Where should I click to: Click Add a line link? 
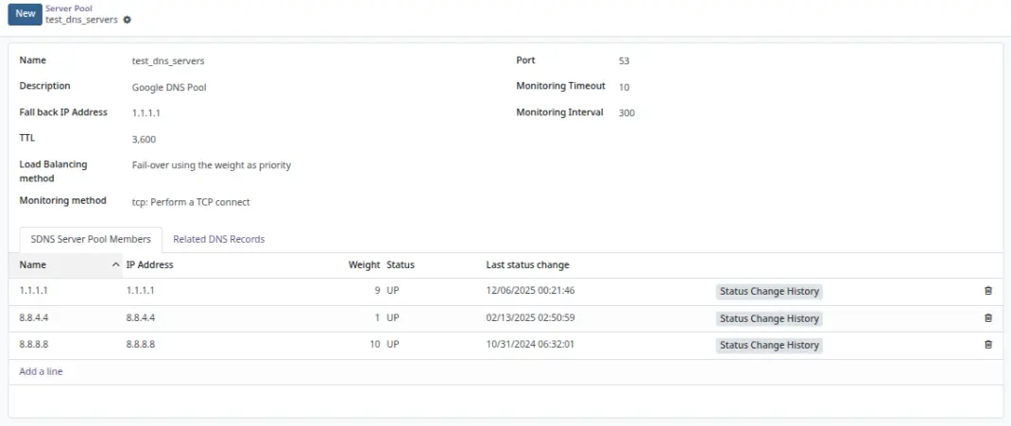42,372
